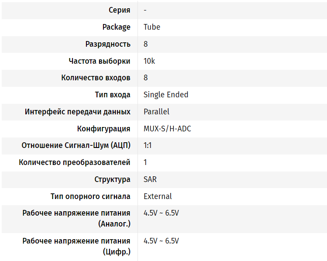This screenshot has height=261, width=327.
Task: Click the "Single Ended" value
Action: [166, 95]
